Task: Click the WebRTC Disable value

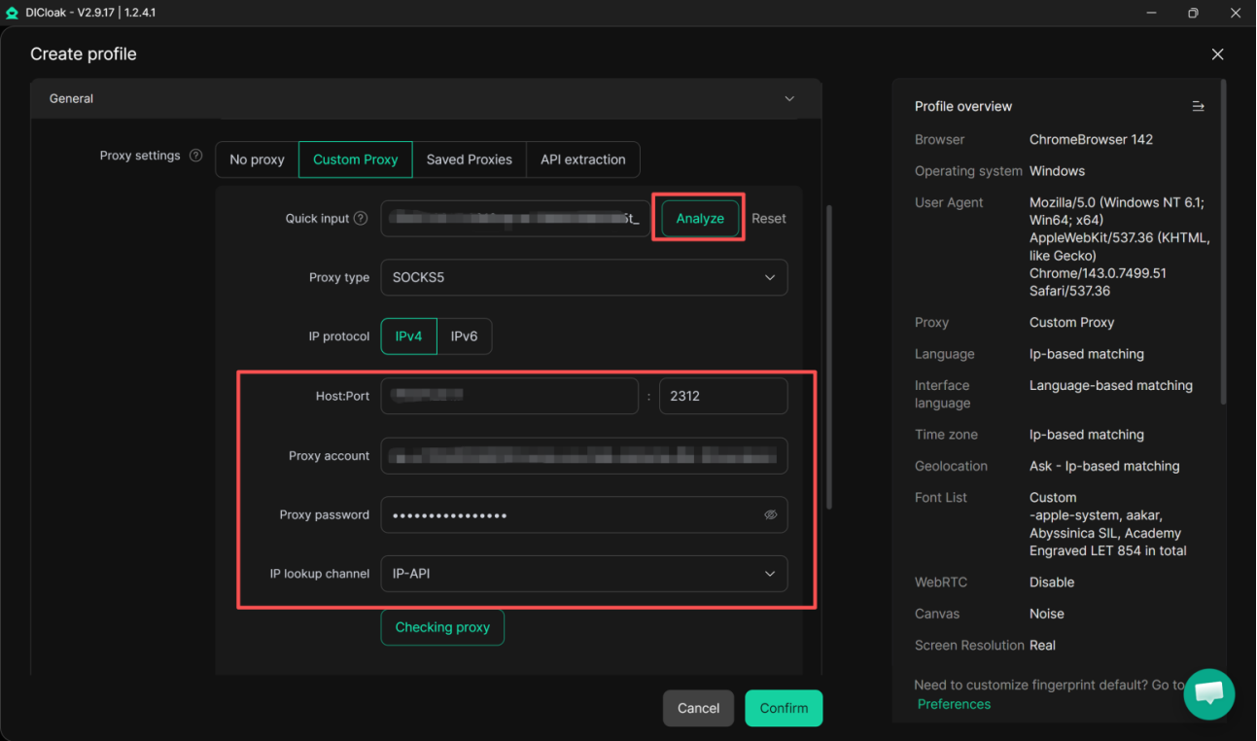Action: coord(1052,582)
